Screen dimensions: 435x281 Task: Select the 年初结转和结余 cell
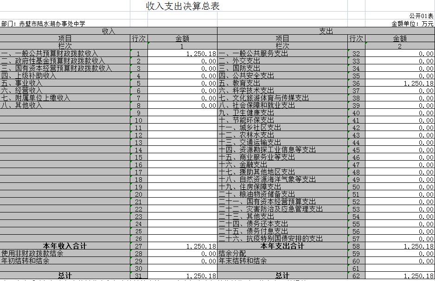coord(65,261)
